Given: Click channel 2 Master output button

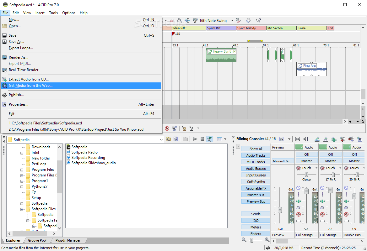Looking at the screenshot, I should coord(306,161).
